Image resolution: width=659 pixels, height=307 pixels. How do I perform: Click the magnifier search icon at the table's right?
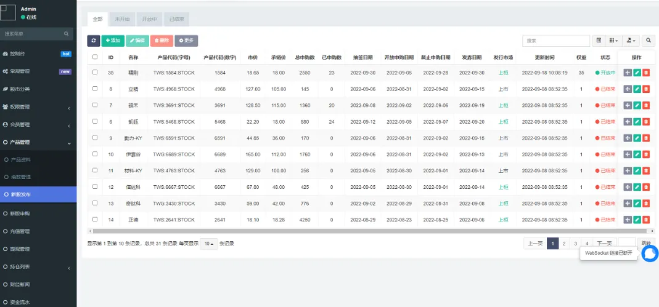(x=649, y=41)
